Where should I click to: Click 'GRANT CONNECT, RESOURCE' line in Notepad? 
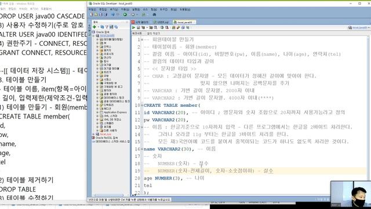[x=43, y=53]
